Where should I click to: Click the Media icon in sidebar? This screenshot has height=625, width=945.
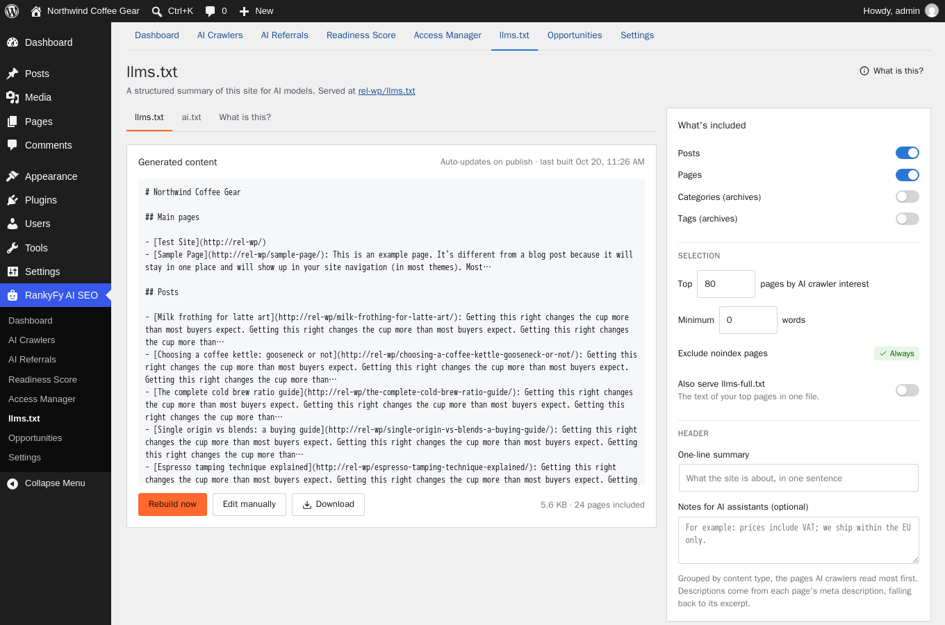[13, 97]
